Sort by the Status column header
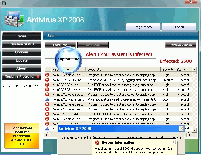Image resolution: width=201 pixels, height=155 pixels. point(183,69)
